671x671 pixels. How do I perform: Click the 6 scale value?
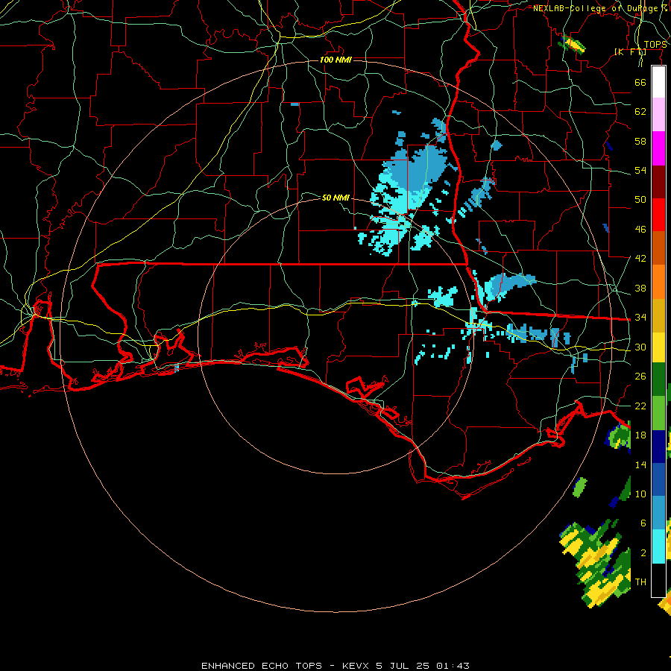[x=643, y=523]
